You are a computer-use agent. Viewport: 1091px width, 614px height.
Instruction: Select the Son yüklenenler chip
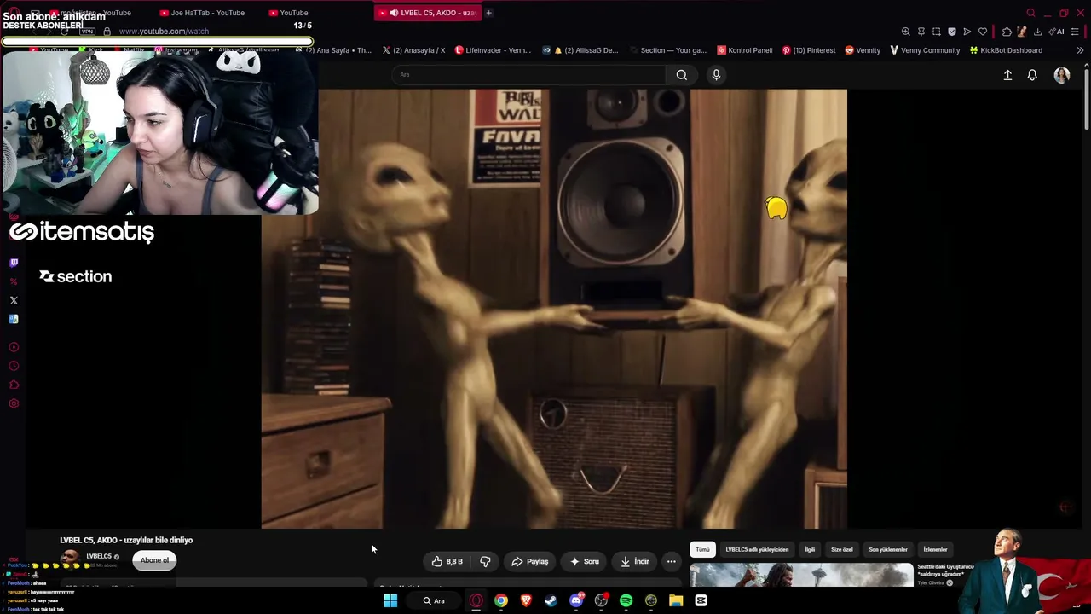pyautogui.click(x=887, y=549)
